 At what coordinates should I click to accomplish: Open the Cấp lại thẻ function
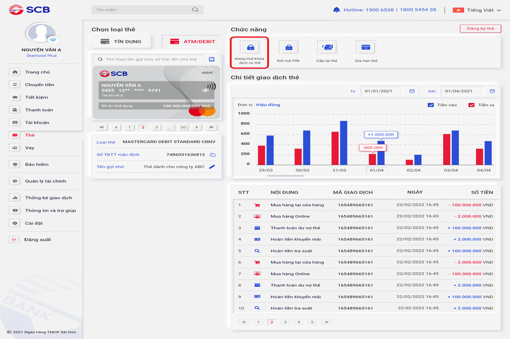pos(327,52)
